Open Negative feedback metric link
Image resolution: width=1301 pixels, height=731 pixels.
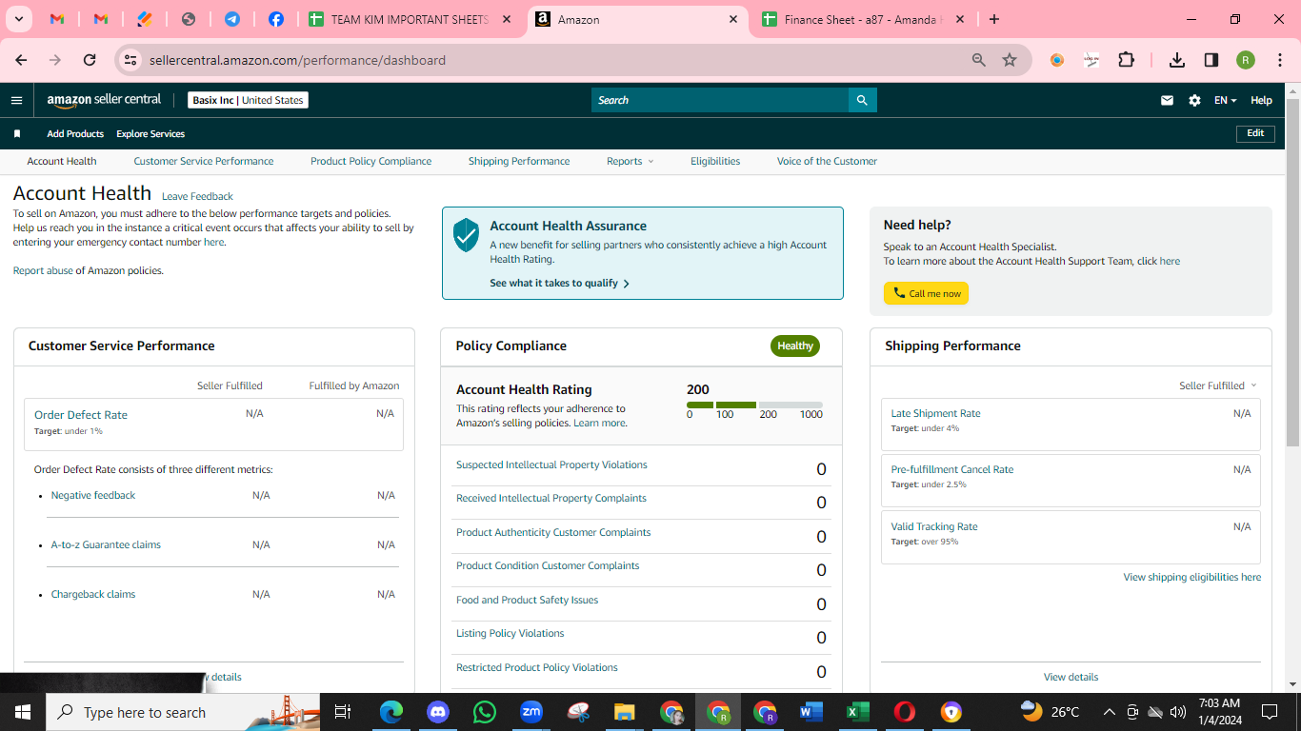[93, 495]
